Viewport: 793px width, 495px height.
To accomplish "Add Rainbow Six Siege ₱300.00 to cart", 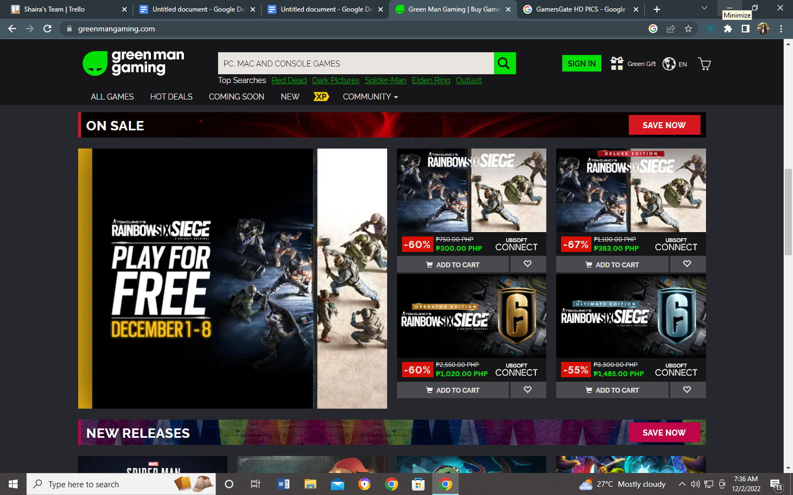I will pos(453,265).
